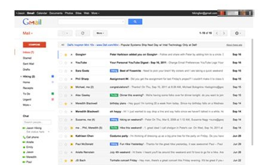This screenshot has width=262, height=165.
Task: Select the Sara Goetz message checkbox
Action: (61, 71)
